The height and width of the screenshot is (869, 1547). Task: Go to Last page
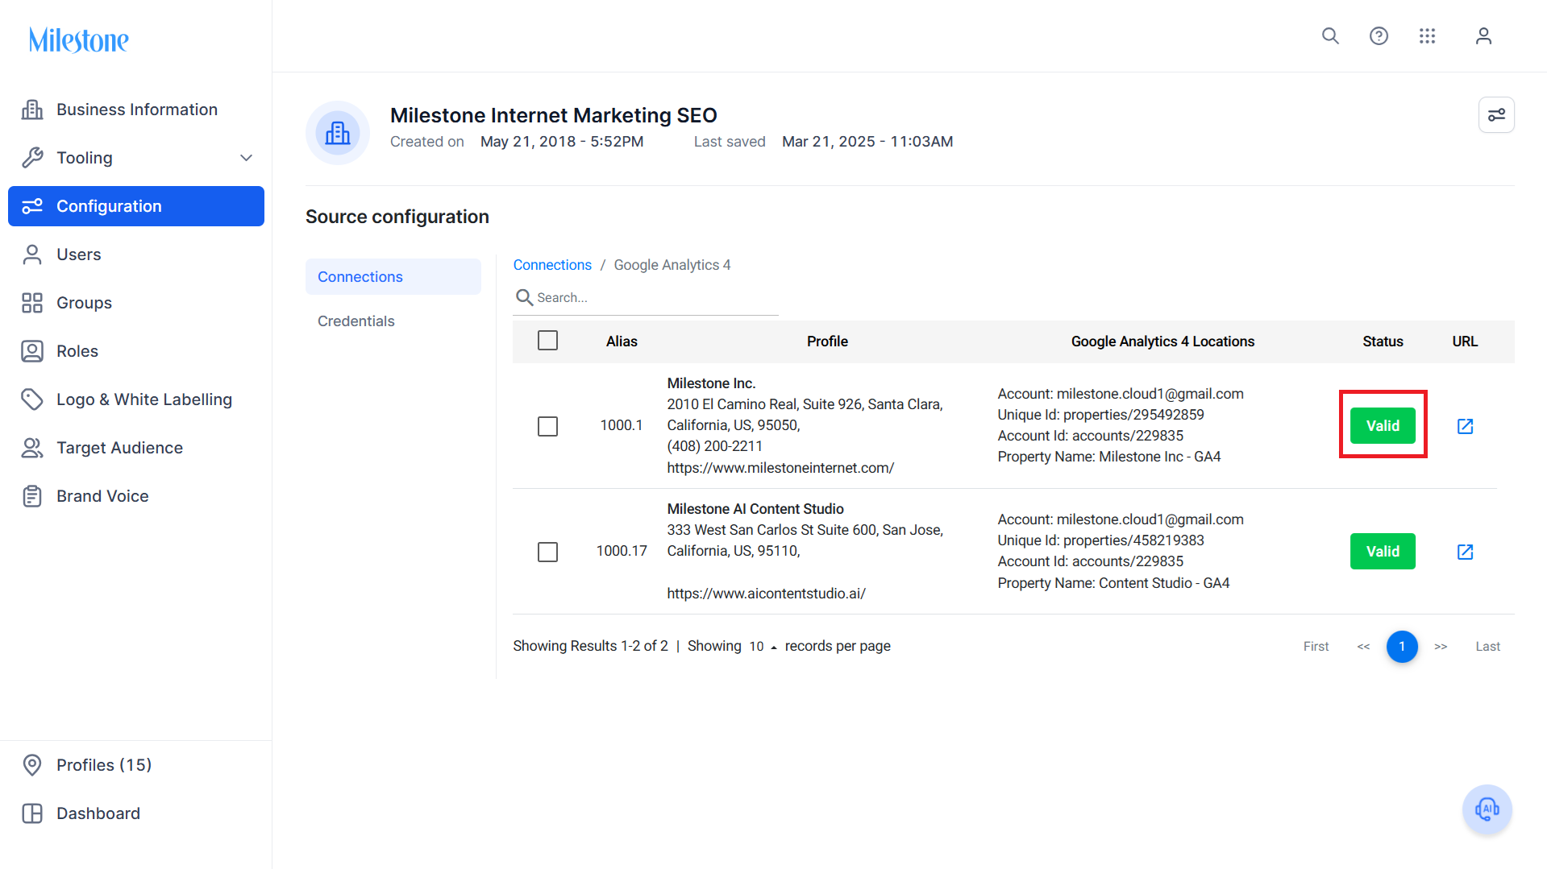click(x=1487, y=647)
